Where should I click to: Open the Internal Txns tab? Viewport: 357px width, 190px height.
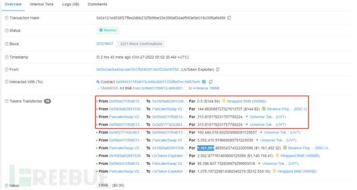42,4
